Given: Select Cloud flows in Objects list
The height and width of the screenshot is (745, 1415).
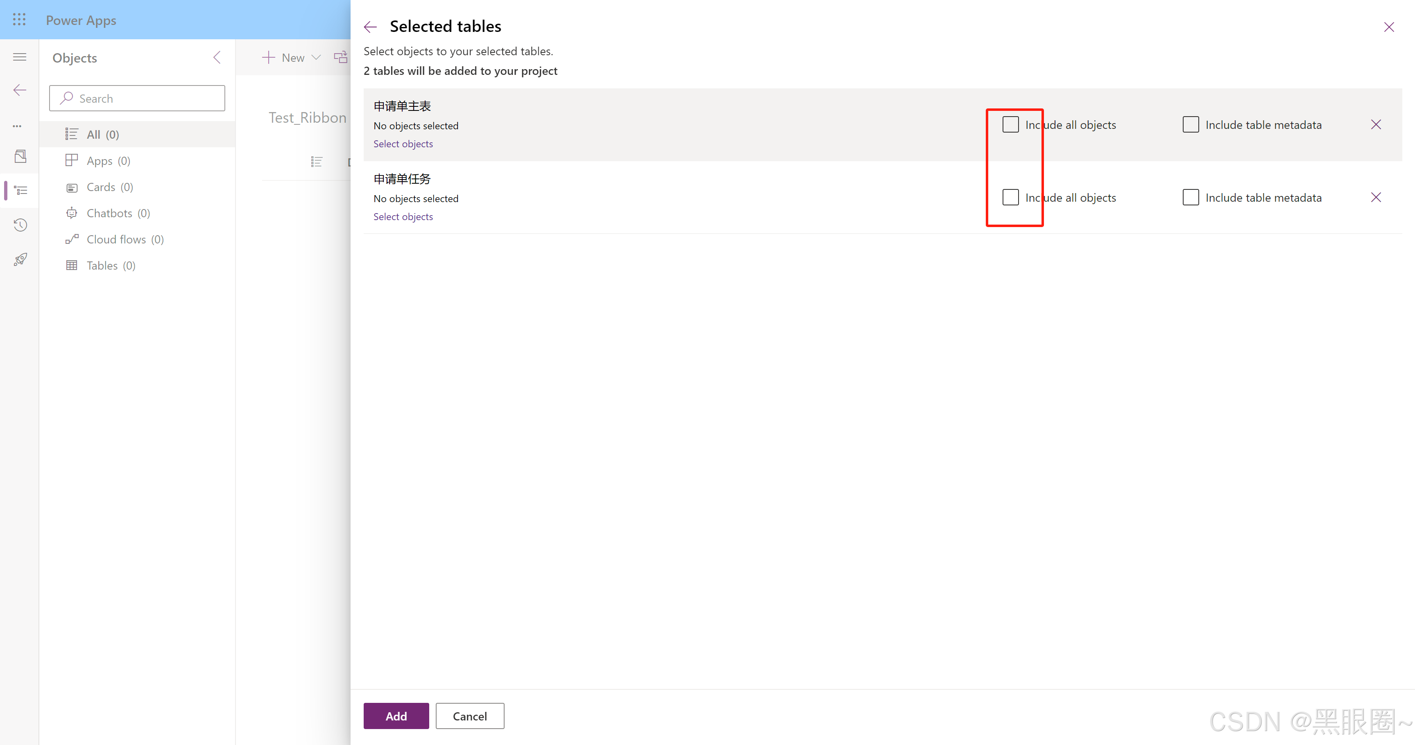Looking at the screenshot, I should tap(116, 239).
